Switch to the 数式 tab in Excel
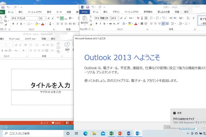 49,12
